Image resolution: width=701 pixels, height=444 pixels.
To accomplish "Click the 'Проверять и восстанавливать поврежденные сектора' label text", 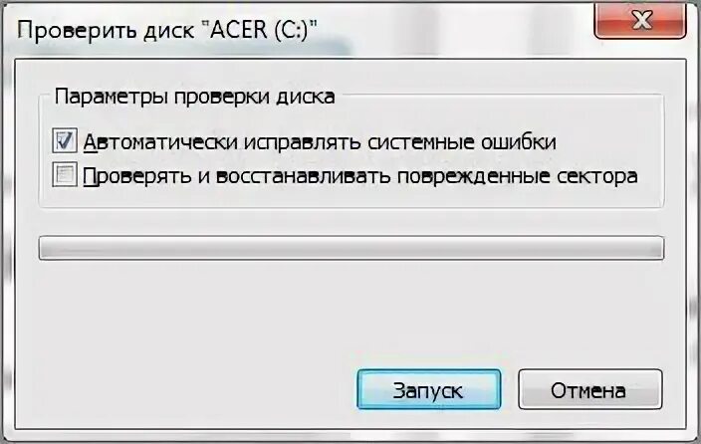I will click(360, 176).
